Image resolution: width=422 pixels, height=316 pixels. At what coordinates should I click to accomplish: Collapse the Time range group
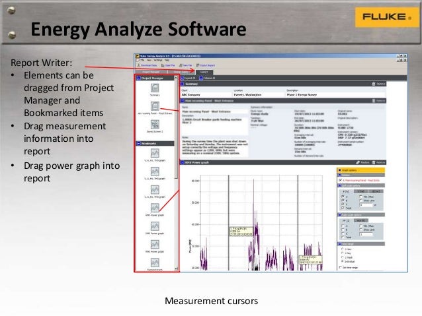[339, 244]
